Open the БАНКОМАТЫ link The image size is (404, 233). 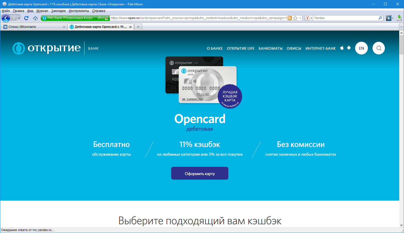(x=271, y=48)
